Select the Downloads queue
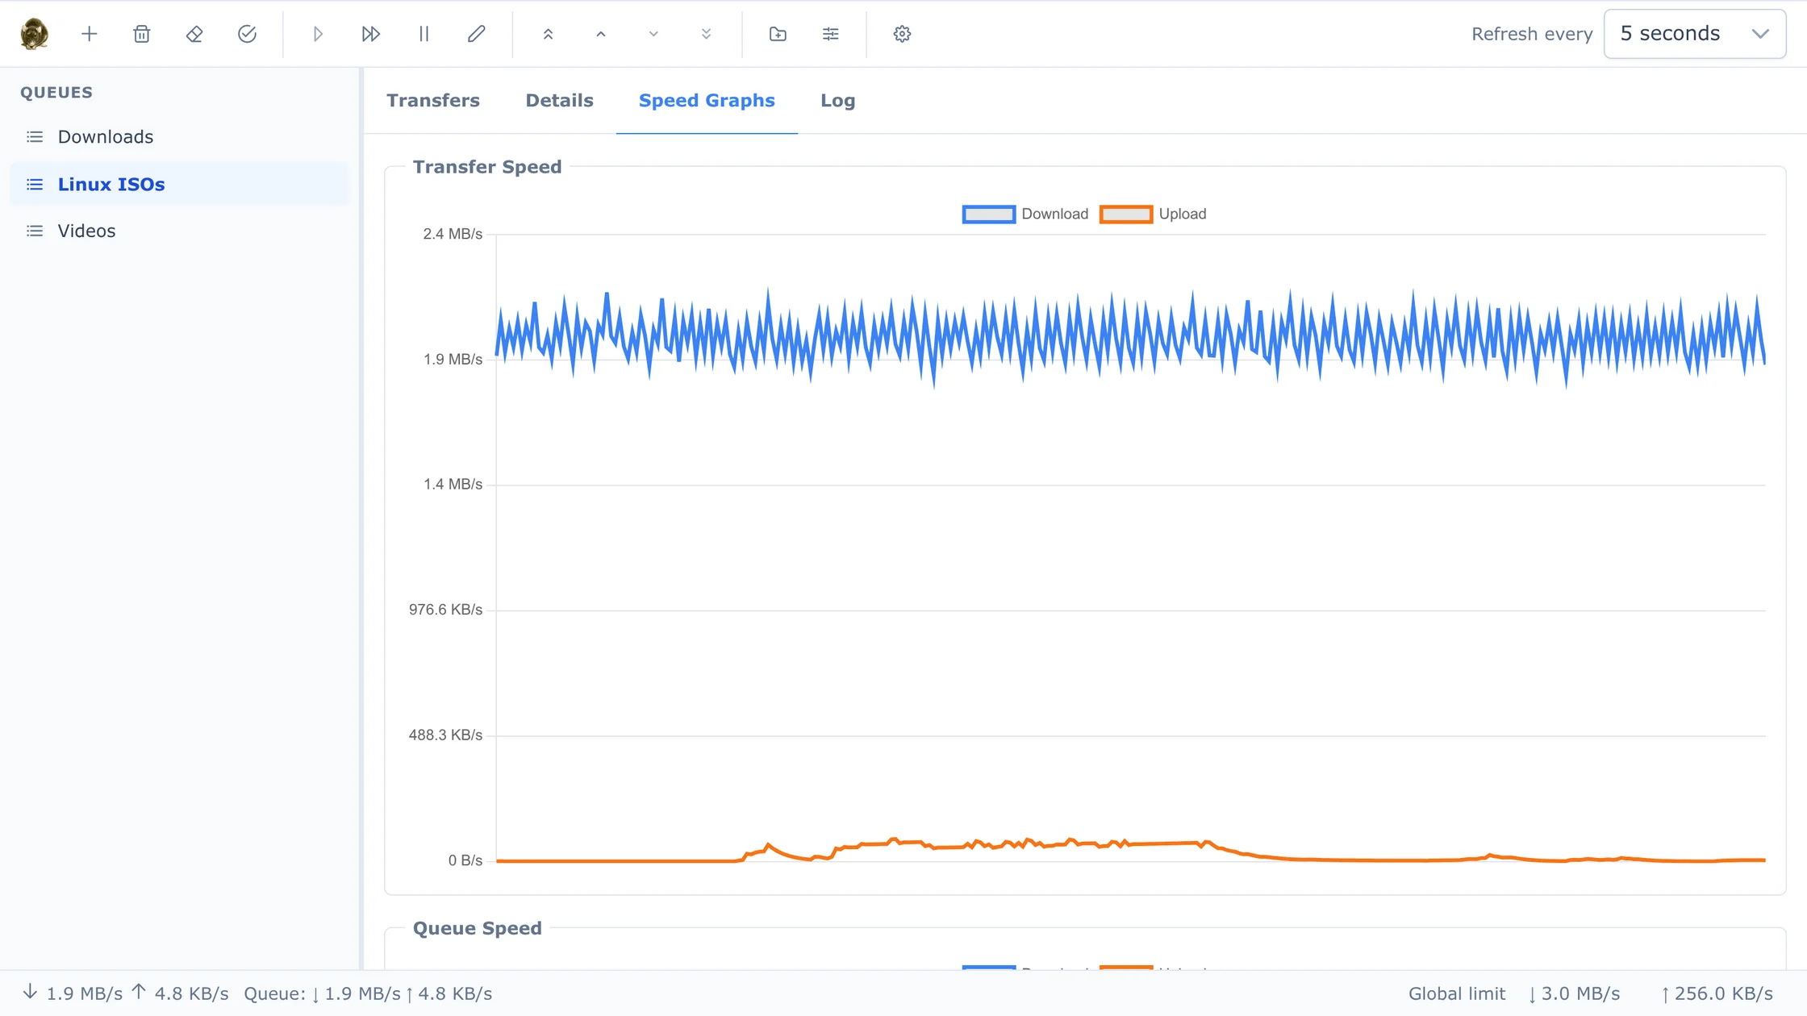 pos(179,137)
